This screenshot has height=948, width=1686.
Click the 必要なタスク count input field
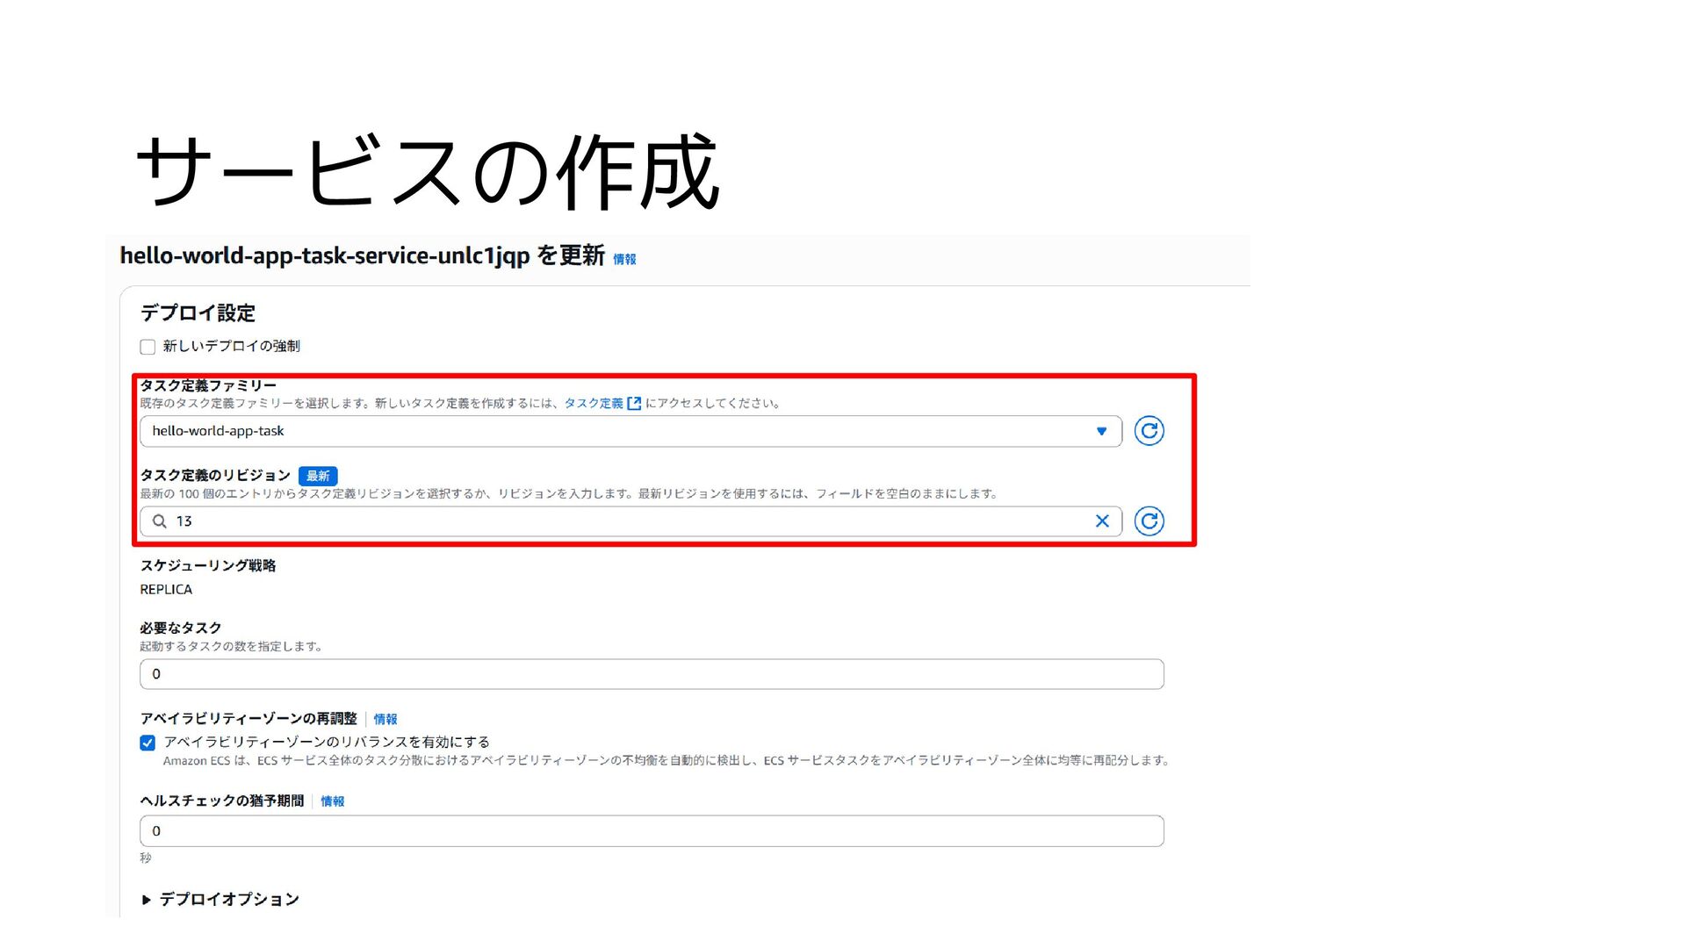click(x=651, y=674)
